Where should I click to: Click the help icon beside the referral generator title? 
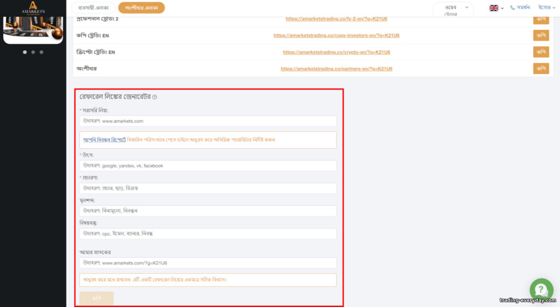click(x=155, y=97)
